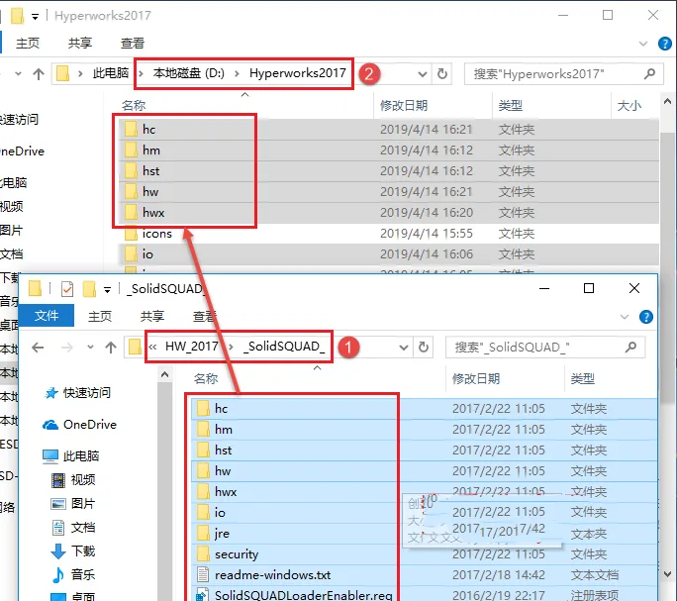The height and width of the screenshot is (601, 677).
Task: Click 本地磁盘 (D:) breadcrumb
Action: pos(189,73)
